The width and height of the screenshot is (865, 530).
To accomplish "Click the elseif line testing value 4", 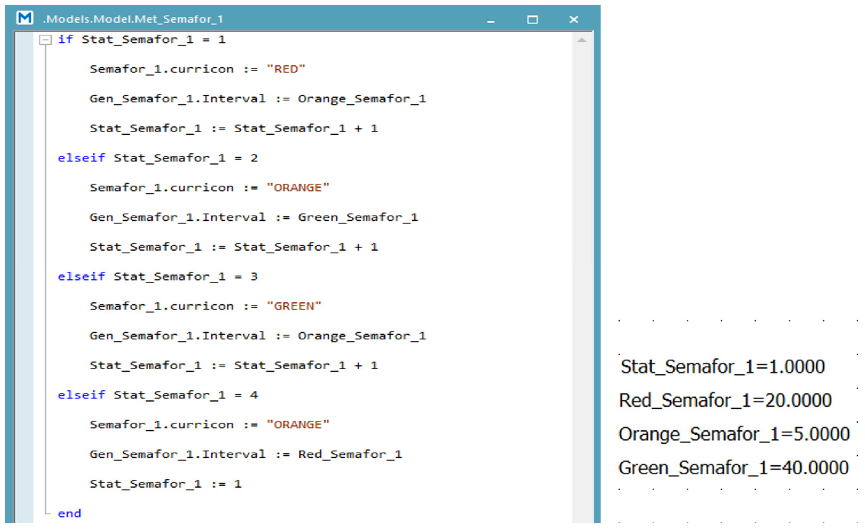I will click(158, 395).
